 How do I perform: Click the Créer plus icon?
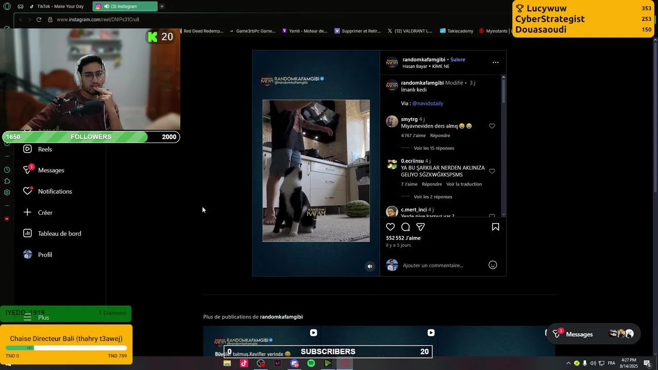coord(28,212)
